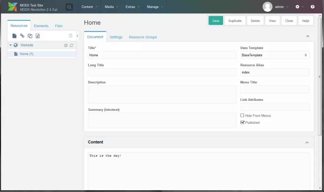324x192 pixels.
Task: Click the Delete button
Action: 255,21
